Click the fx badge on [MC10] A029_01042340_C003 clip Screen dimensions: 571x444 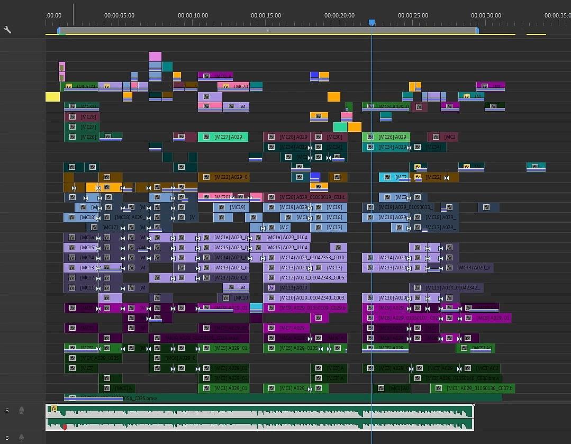(271, 298)
